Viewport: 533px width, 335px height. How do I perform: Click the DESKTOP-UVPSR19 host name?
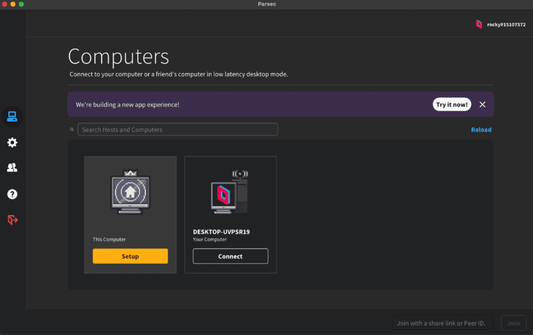click(x=221, y=232)
